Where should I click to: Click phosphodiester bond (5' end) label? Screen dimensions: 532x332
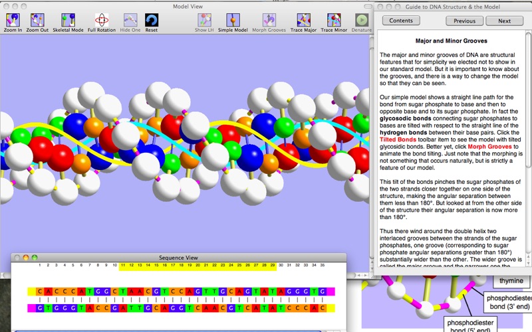[470, 325]
